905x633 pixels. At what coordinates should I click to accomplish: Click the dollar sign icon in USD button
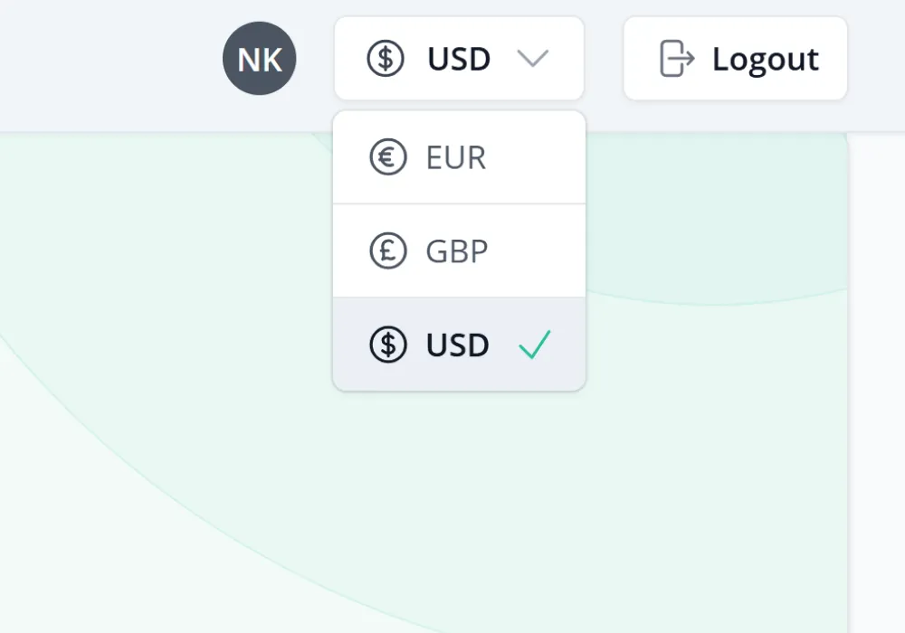387,58
